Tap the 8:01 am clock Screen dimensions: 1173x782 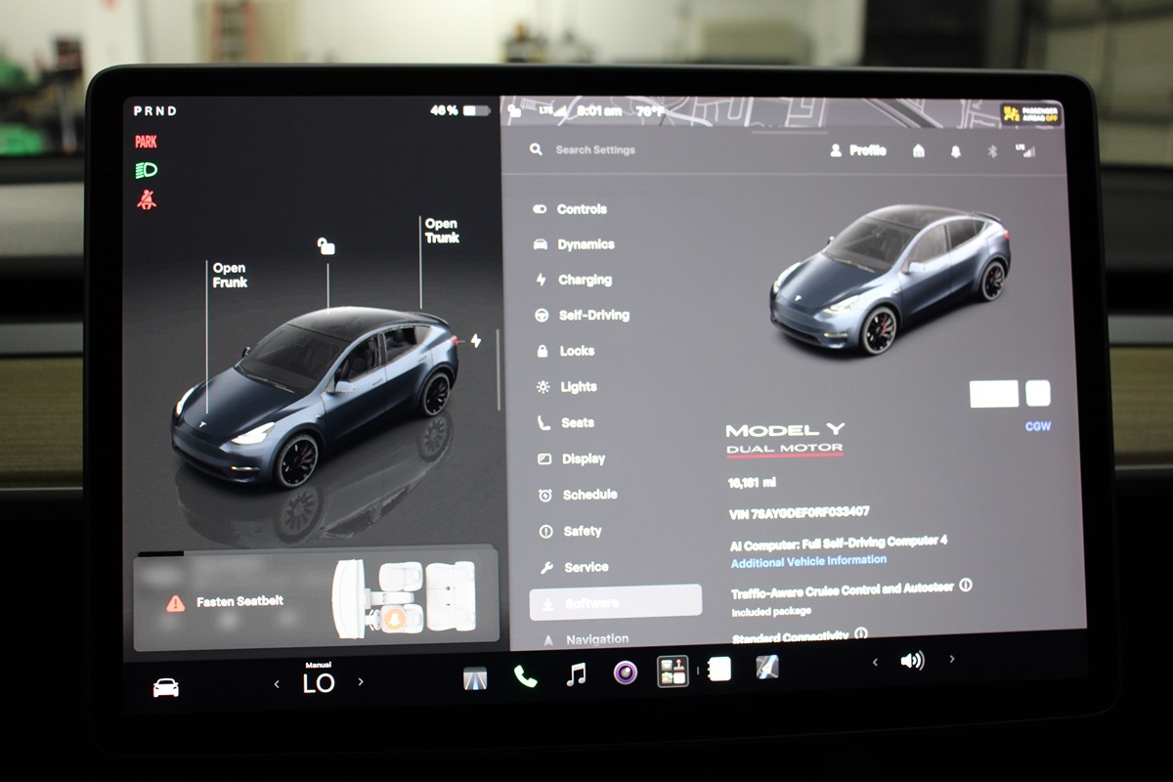pyautogui.click(x=599, y=111)
